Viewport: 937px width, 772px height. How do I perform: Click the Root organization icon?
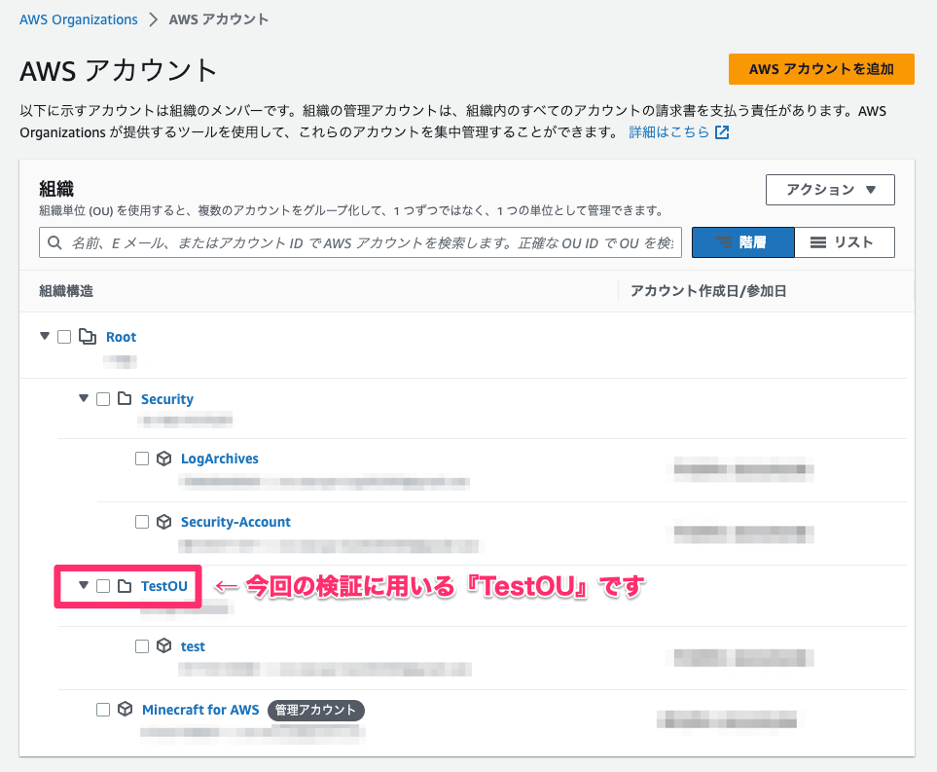[x=88, y=337]
